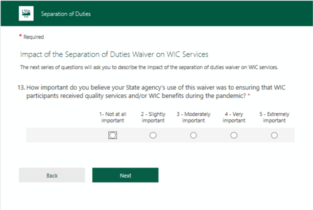Mark the '3 - Moderately important' radio button
Viewport: 313px width, 210px height.
(193, 135)
